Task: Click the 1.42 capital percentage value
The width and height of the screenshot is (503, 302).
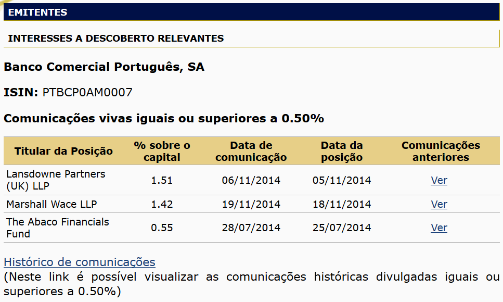Action: pyautogui.click(x=162, y=205)
